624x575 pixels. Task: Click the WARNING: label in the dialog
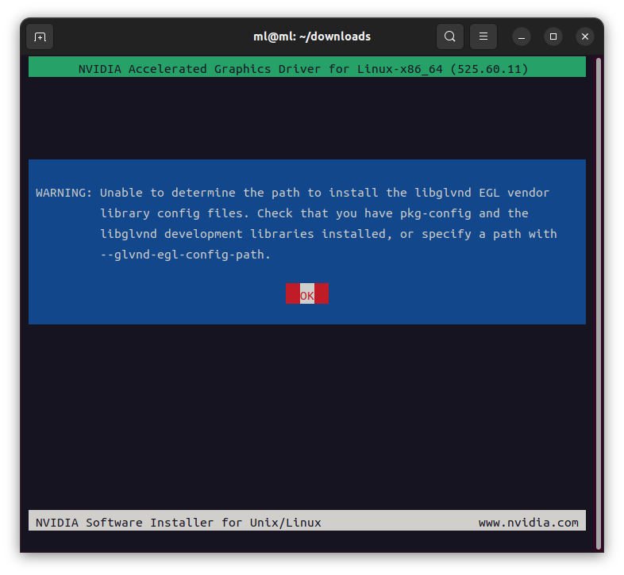pos(64,193)
